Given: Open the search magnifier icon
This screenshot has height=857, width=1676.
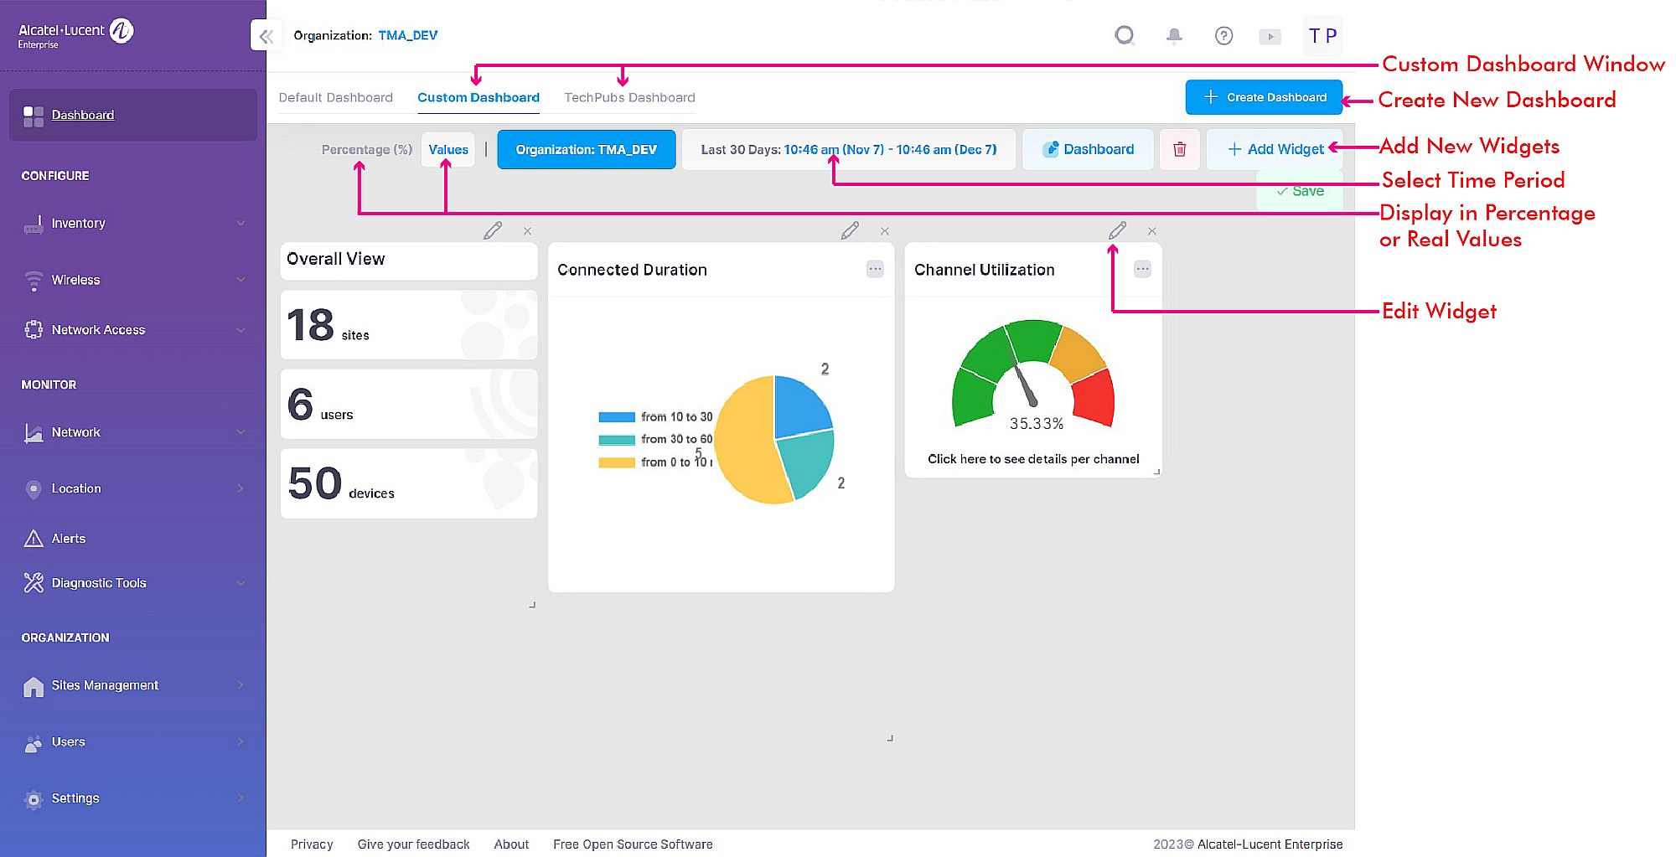Looking at the screenshot, I should pyautogui.click(x=1125, y=35).
